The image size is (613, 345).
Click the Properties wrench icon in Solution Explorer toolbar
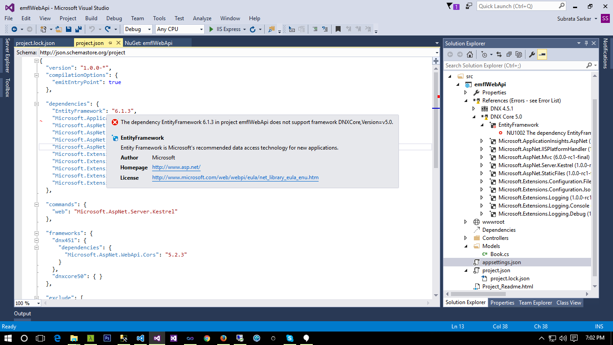coord(532,54)
